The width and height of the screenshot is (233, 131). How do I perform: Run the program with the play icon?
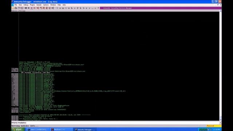click(32, 8)
